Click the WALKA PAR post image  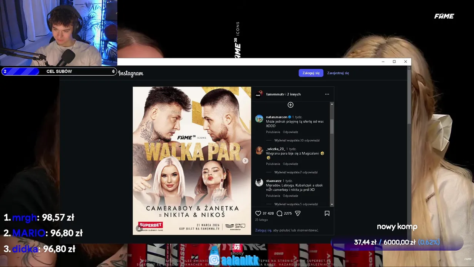click(192, 161)
